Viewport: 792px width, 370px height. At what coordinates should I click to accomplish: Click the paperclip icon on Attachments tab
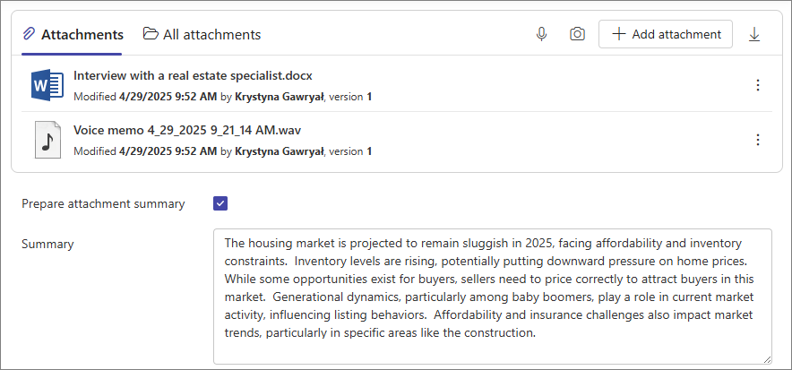[x=29, y=34]
